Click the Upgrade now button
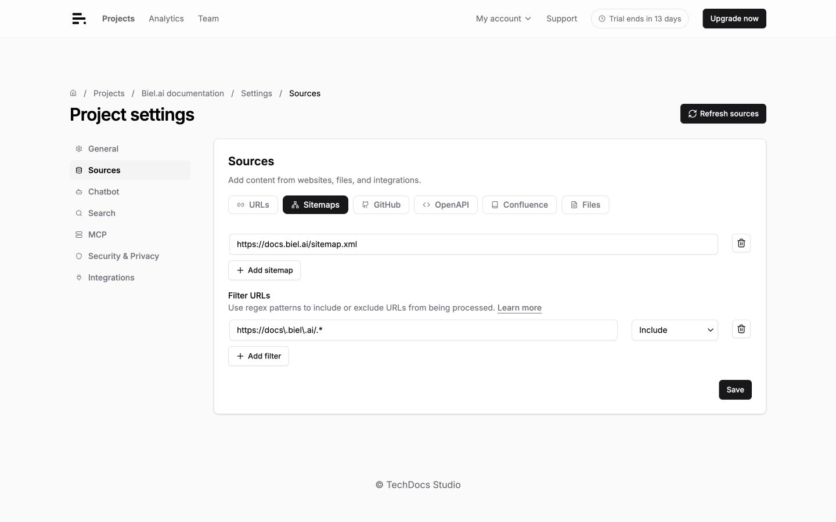 734,19
